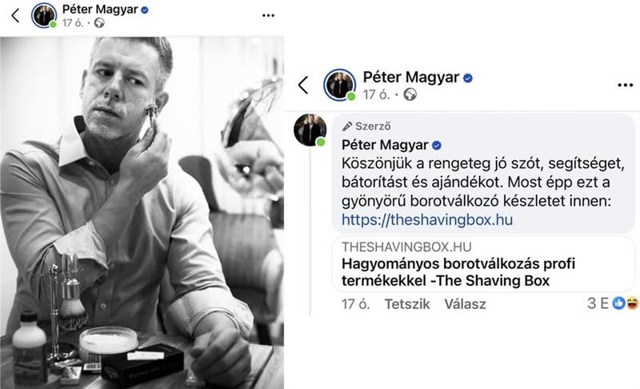Click the Péter Magyar name in the comment

[385, 145]
